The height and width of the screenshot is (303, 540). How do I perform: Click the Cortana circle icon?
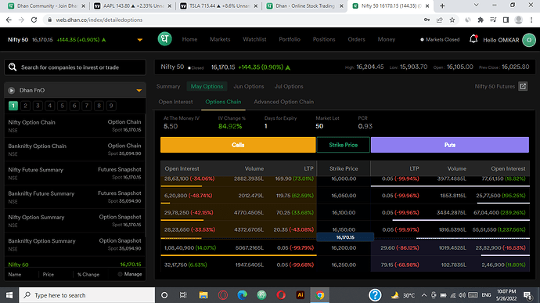pos(164,295)
